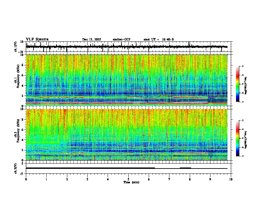Click inside the ch.1 spectrogram panel
Screen dimensions: 260x201
(x=127, y=80)
